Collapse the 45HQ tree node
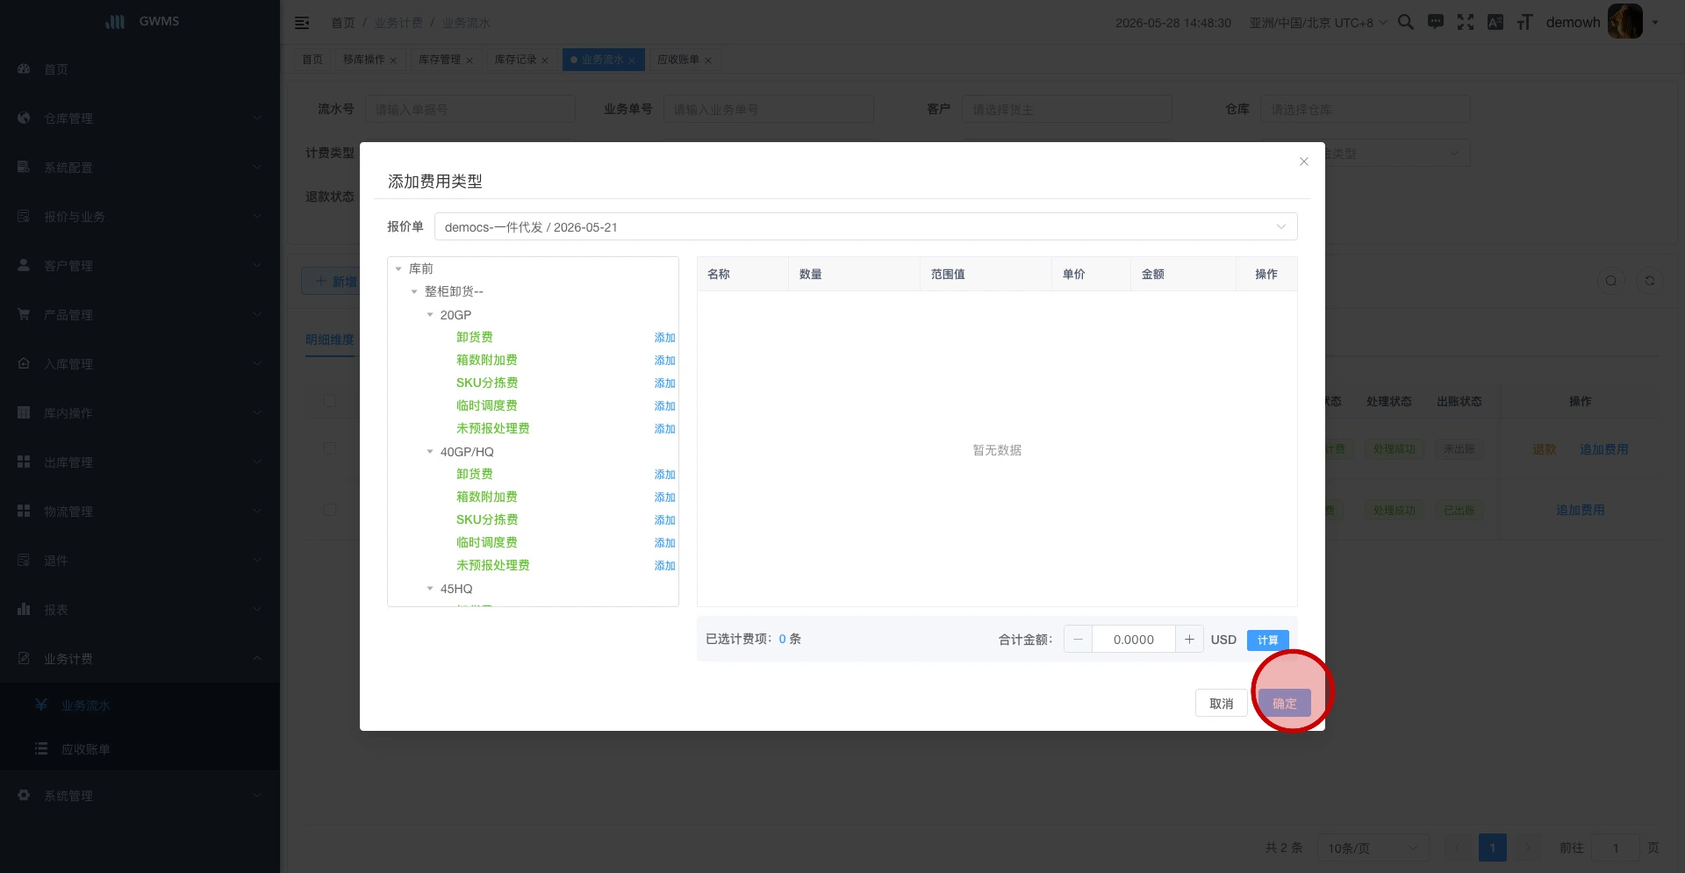1685x873 pixels. 430,589
